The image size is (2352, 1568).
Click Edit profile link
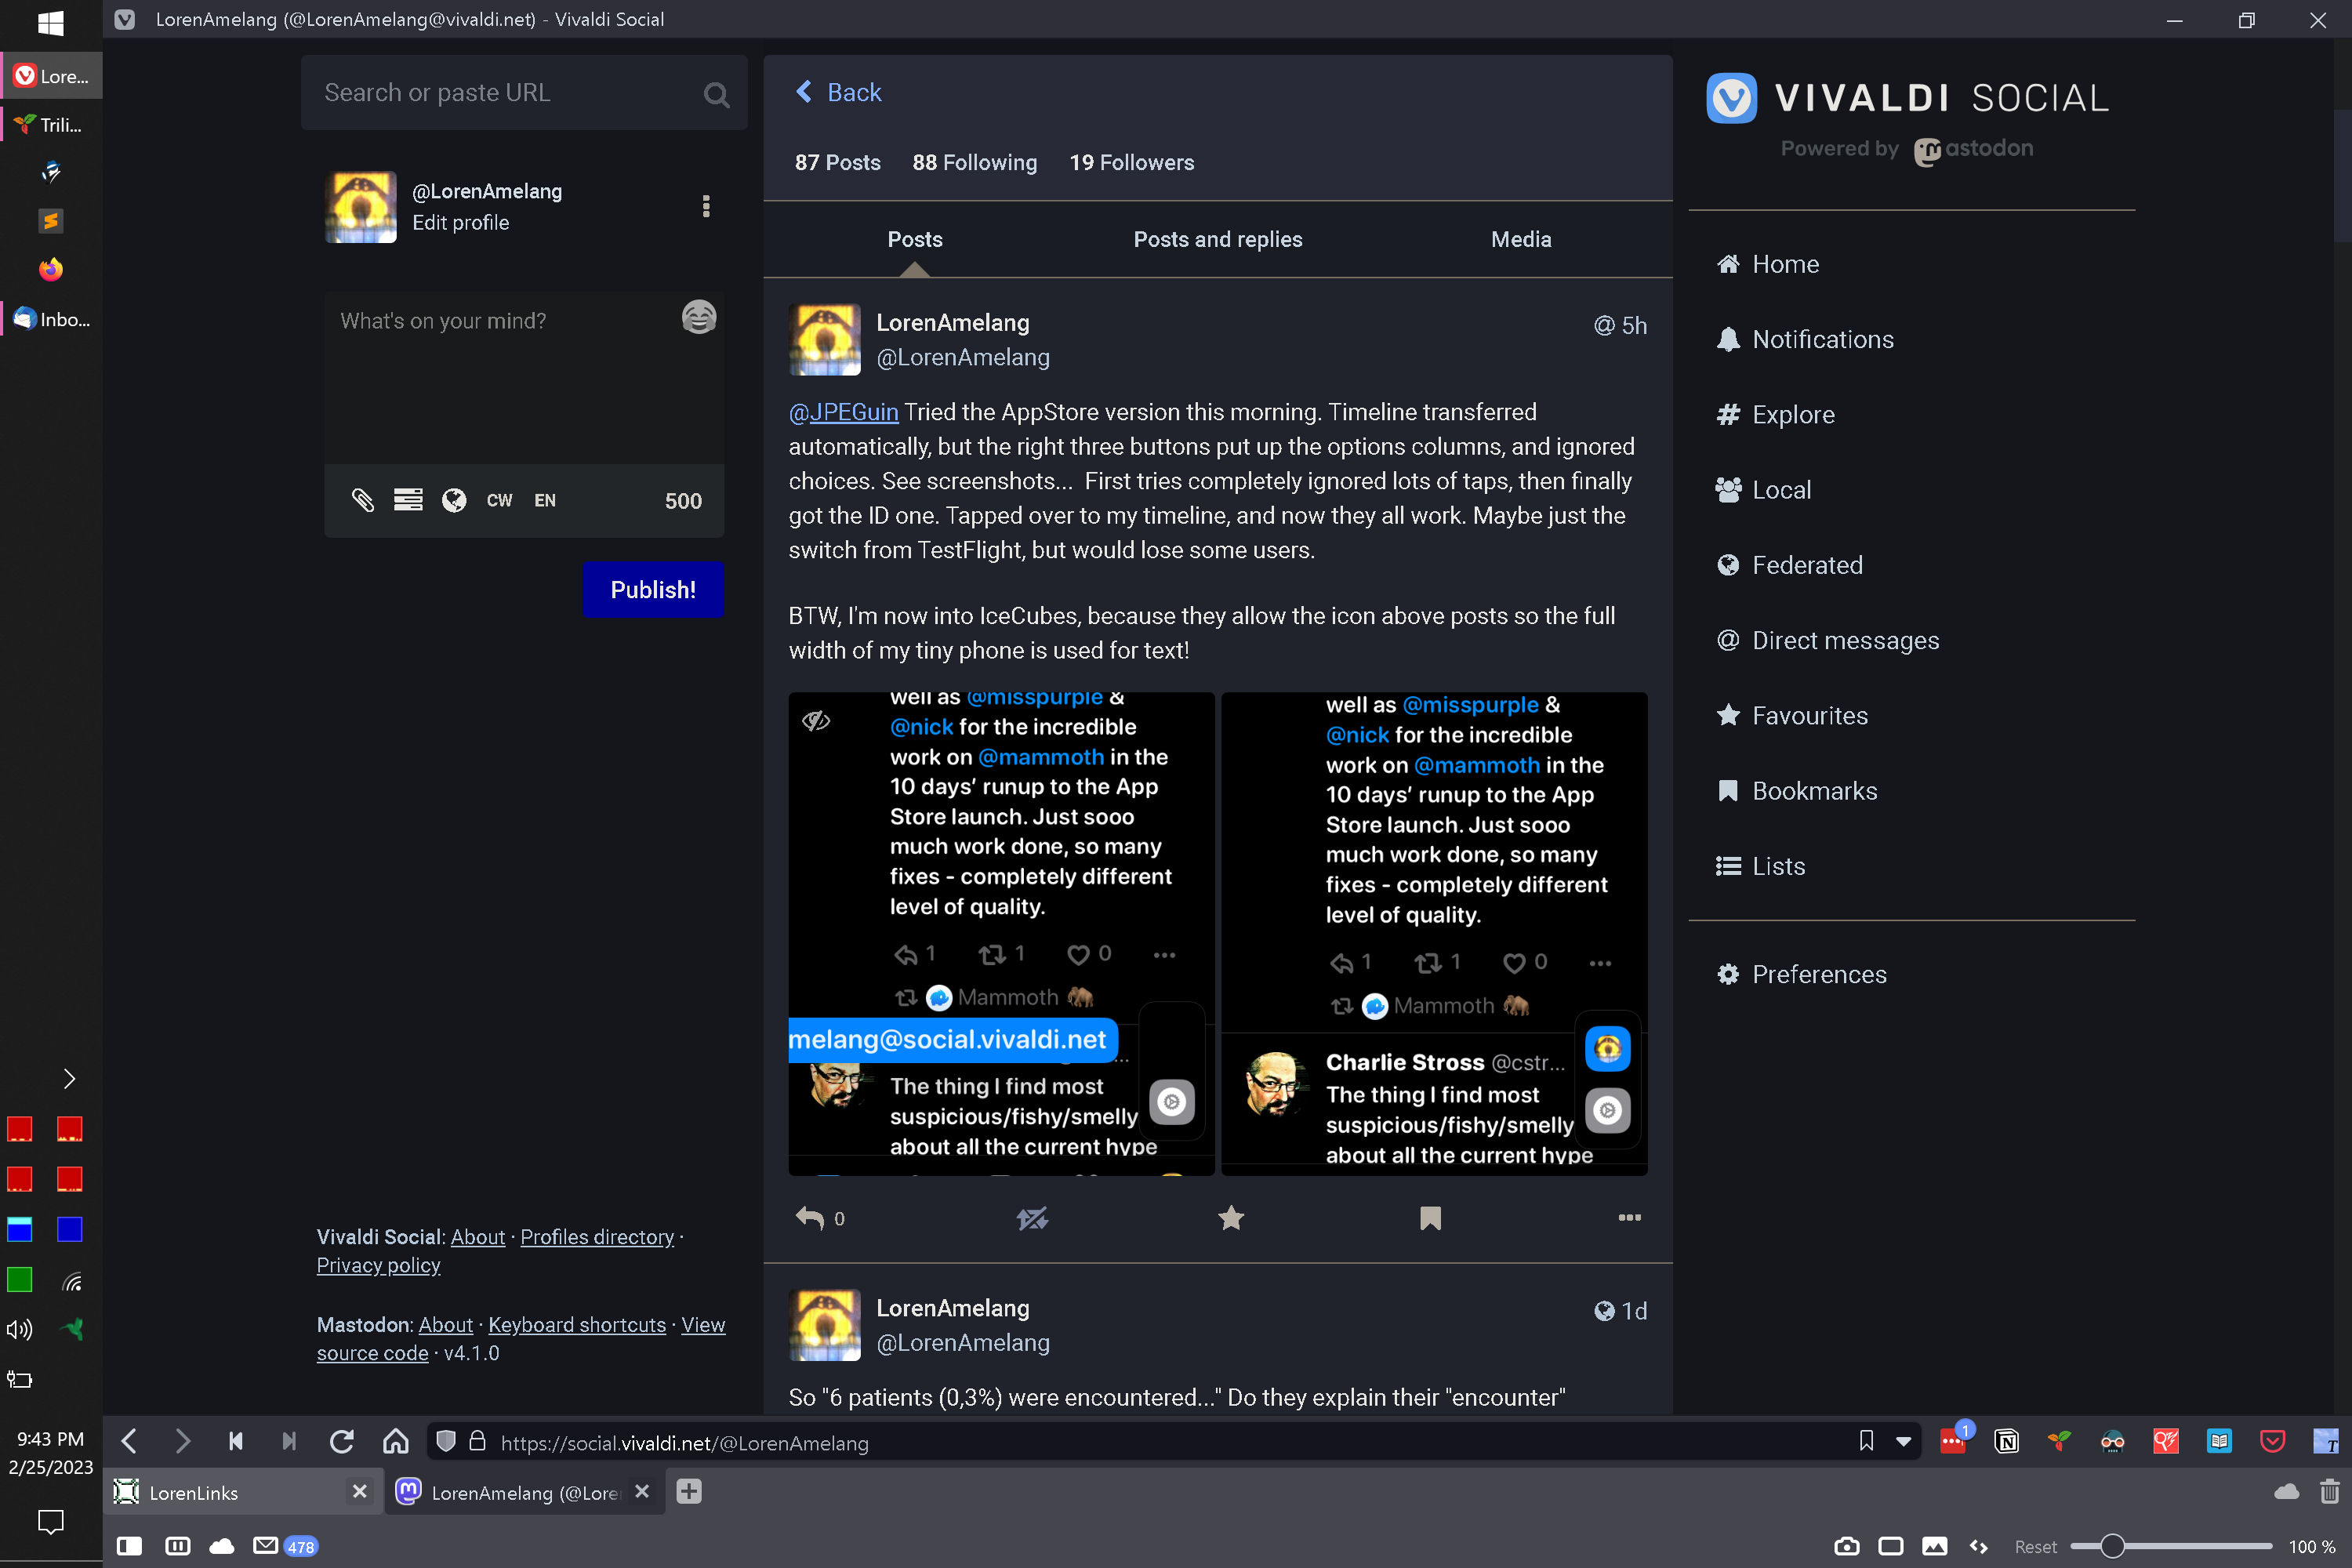pyautogui.click(x=461, y=222)
